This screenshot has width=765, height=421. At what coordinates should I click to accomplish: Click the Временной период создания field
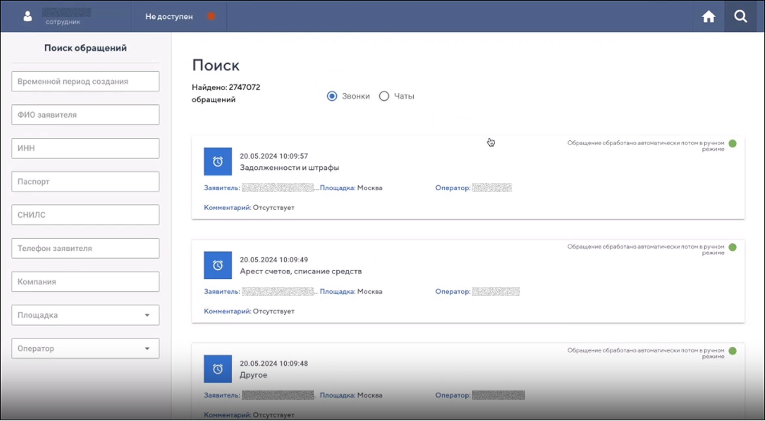click(85, 81)
